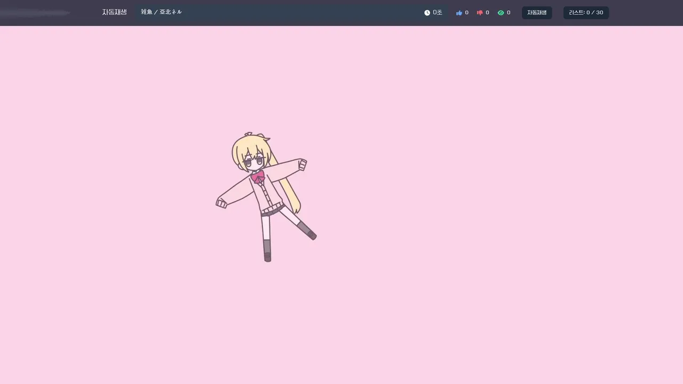
Task: Click the dancing blonde character animation
Action: tap(266, 197)
